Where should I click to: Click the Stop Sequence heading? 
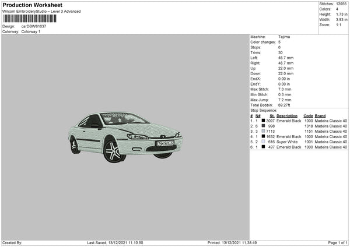pyautogui.click(x=264, y=110)
